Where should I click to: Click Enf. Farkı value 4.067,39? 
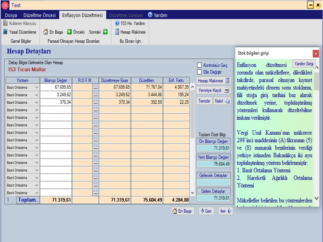[176, 87]
